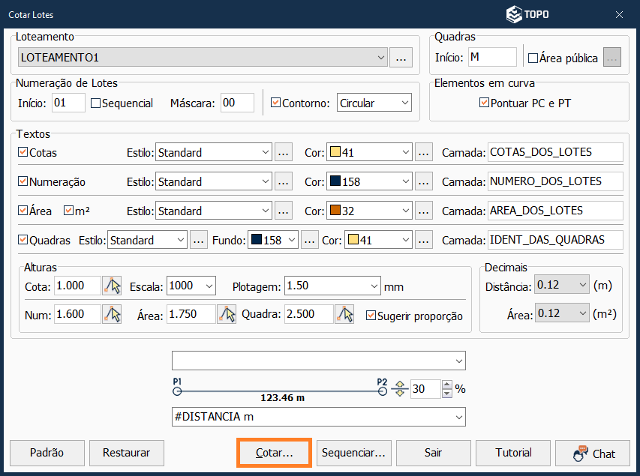This screenshot has height=476, width=640.
Task: Open color picker button for Numeração row
Action: tap(424, 181)
